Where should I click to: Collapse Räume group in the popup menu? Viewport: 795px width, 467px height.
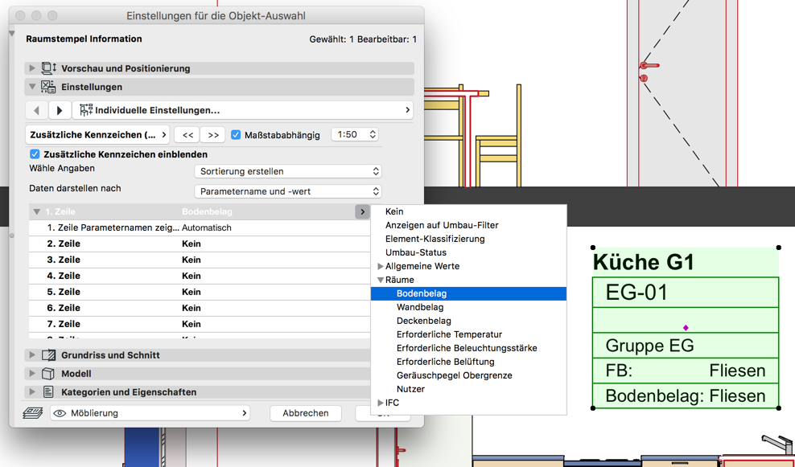click(x=381, y=280)
